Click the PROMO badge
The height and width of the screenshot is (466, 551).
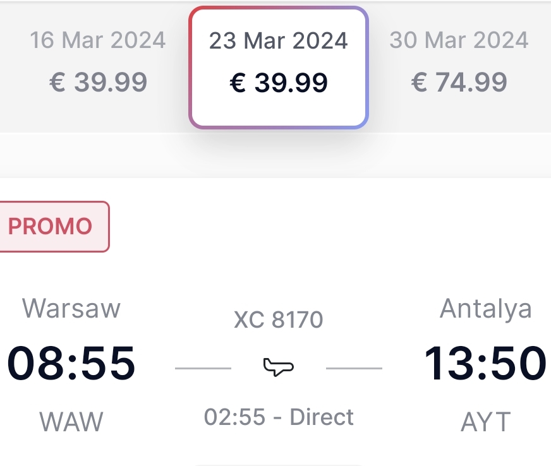pyautogui.click(x=52, y=227)
